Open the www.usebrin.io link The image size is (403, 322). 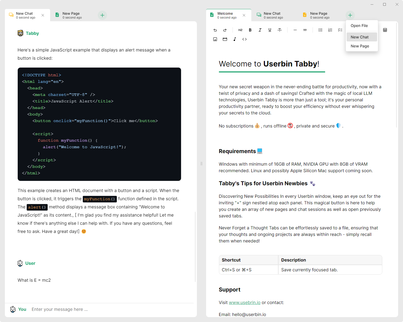[x=245, y=302]
